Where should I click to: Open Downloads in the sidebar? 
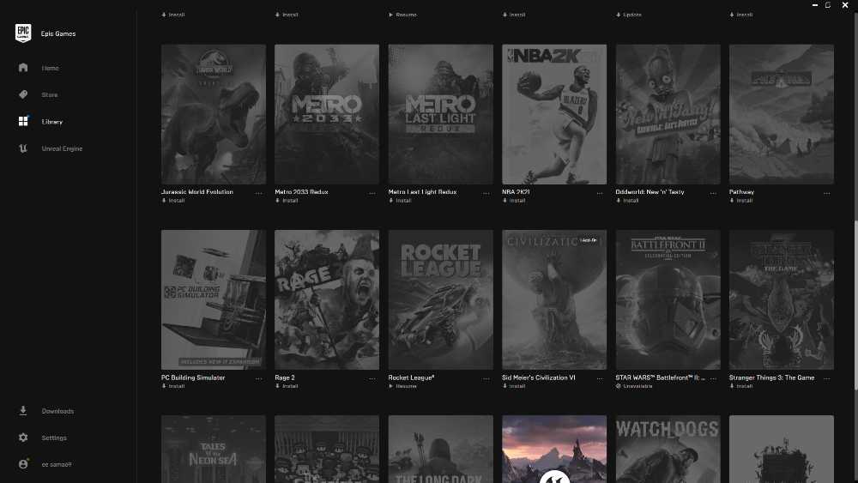tap(57, 411)
